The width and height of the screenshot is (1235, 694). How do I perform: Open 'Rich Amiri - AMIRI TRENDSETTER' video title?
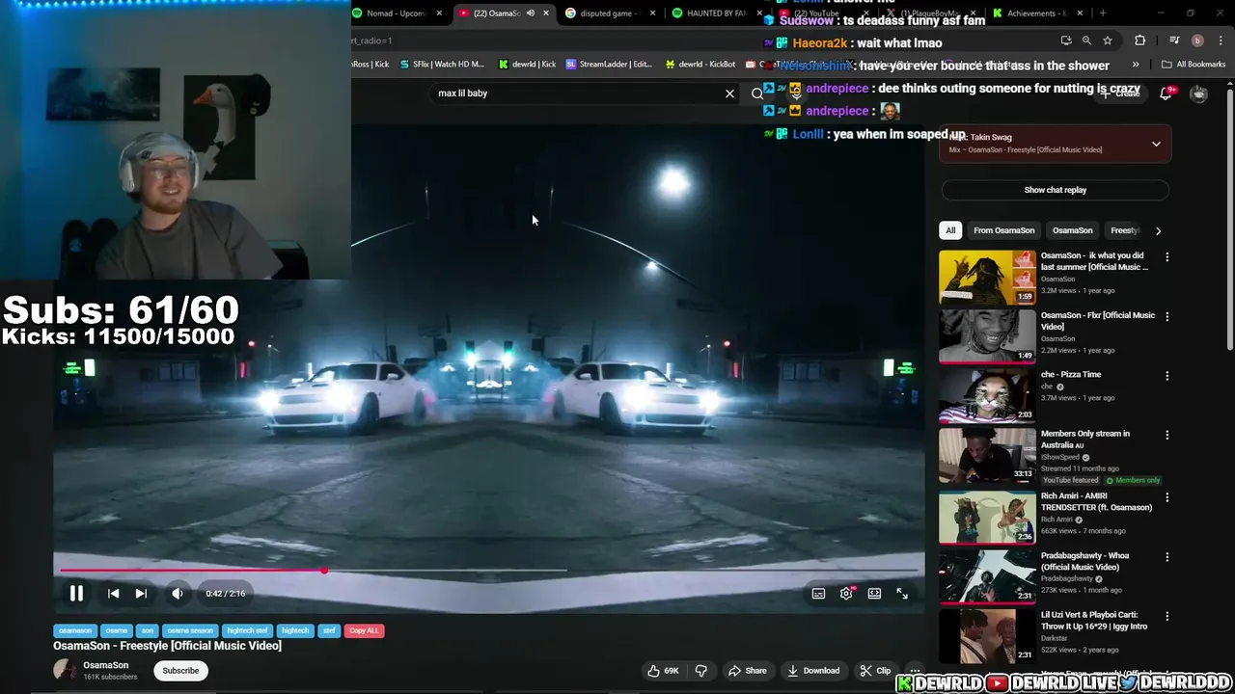coord(1096,502)
